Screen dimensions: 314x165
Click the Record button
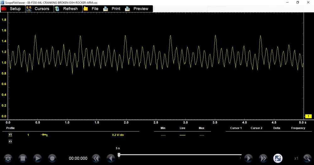click(x=52, y=158)
